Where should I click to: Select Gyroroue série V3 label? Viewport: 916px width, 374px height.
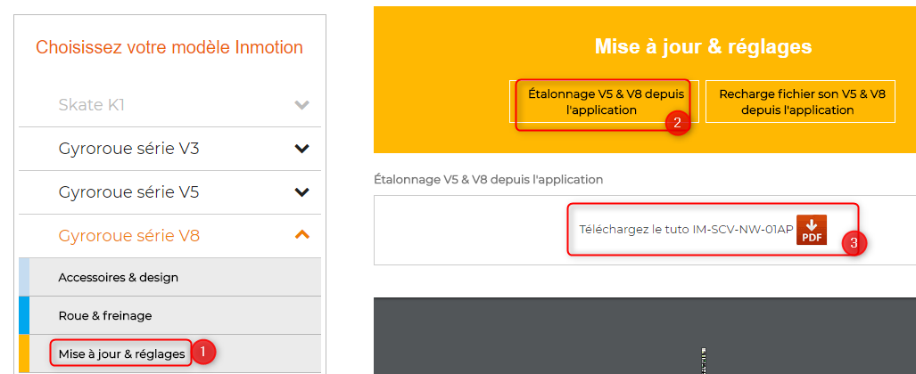(x=128, y=149)
